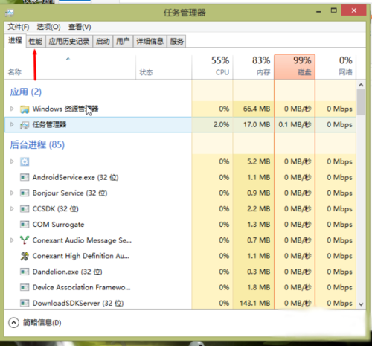Open the 查看(V) menu
This screenshot has width=372, height=346.
tap(80, 27)
